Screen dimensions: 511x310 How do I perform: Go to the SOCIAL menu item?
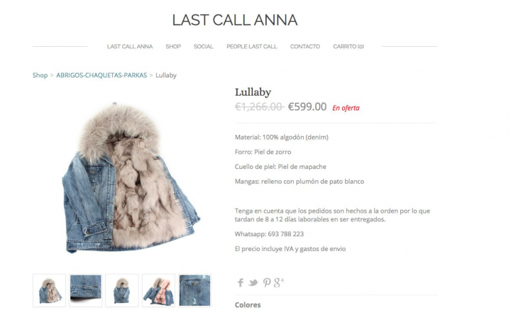(204, 47)
